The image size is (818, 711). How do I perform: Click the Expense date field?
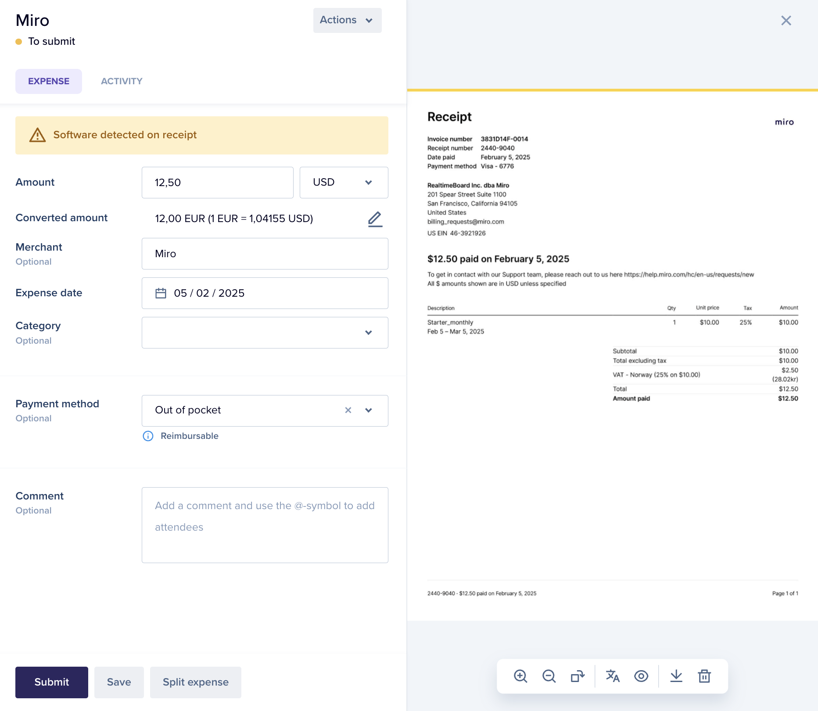point(265,293)
